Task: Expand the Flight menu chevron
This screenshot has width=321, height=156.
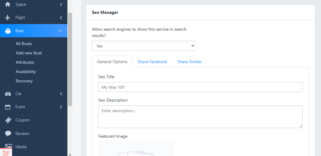Action: 61,18
